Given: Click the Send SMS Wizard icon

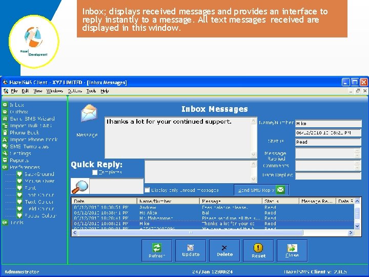Looking at the screenshot, I should (5, 118).
